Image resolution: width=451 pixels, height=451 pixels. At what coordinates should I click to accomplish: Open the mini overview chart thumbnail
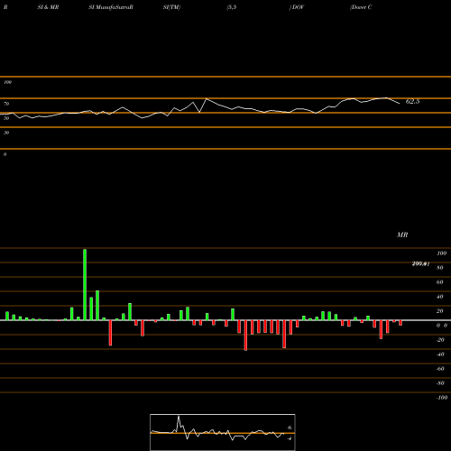click(x=223, y=432)
